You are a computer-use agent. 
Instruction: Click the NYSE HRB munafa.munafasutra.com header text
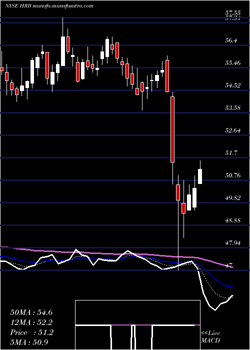coord(49,6)
